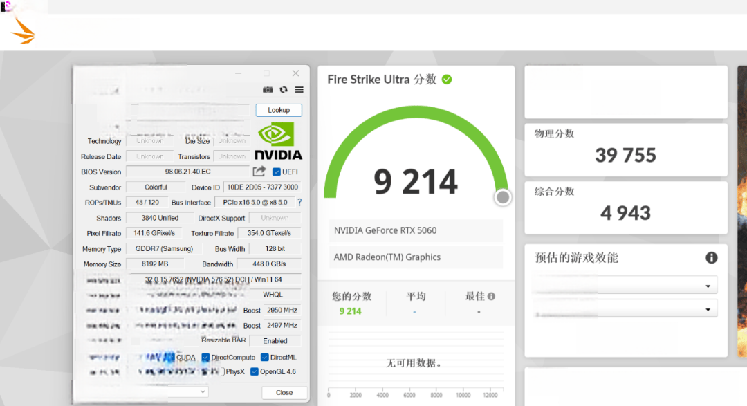Click the NVIDIA logo in GPU-Z

(x=279, y=141)
